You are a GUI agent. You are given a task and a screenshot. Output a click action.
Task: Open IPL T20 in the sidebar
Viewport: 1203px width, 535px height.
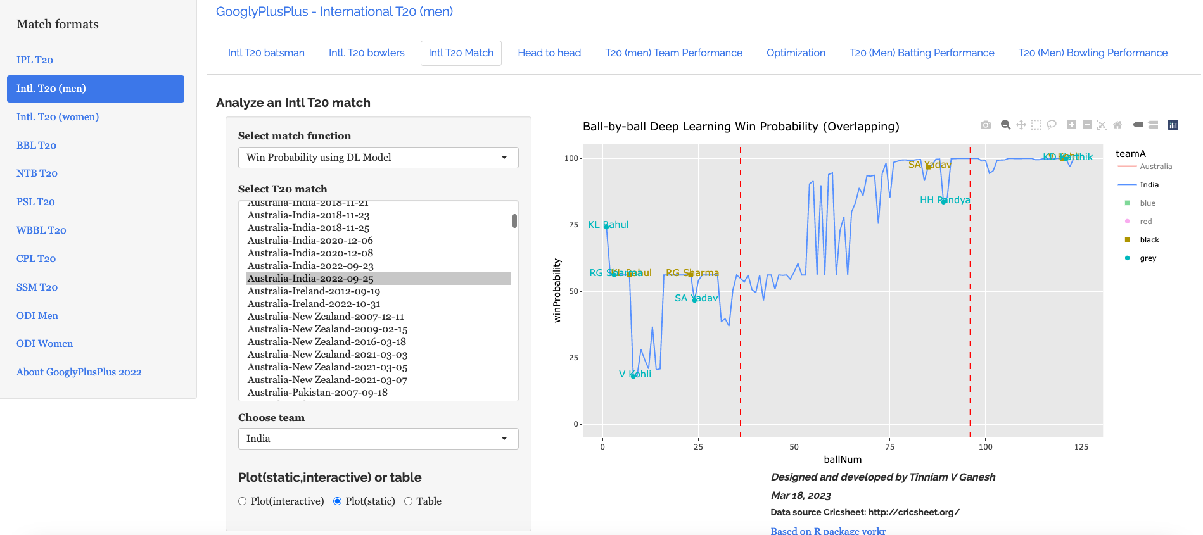[x=35, y=60]
